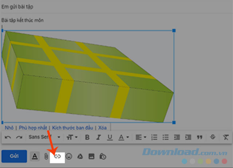Screen dimensions: 233x168
Task: Select the inserted green box image
Action: click(x=88, y=76)
